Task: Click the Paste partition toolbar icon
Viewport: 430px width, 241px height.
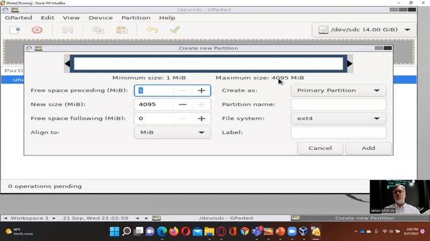Action: pos(122,29)
